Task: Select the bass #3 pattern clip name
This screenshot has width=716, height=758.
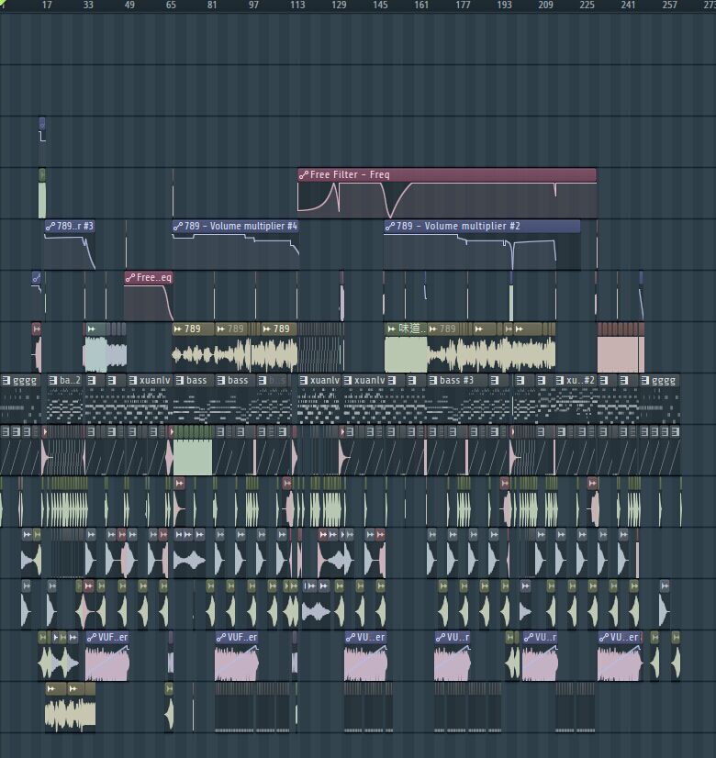Action: [x=457, y=381]
